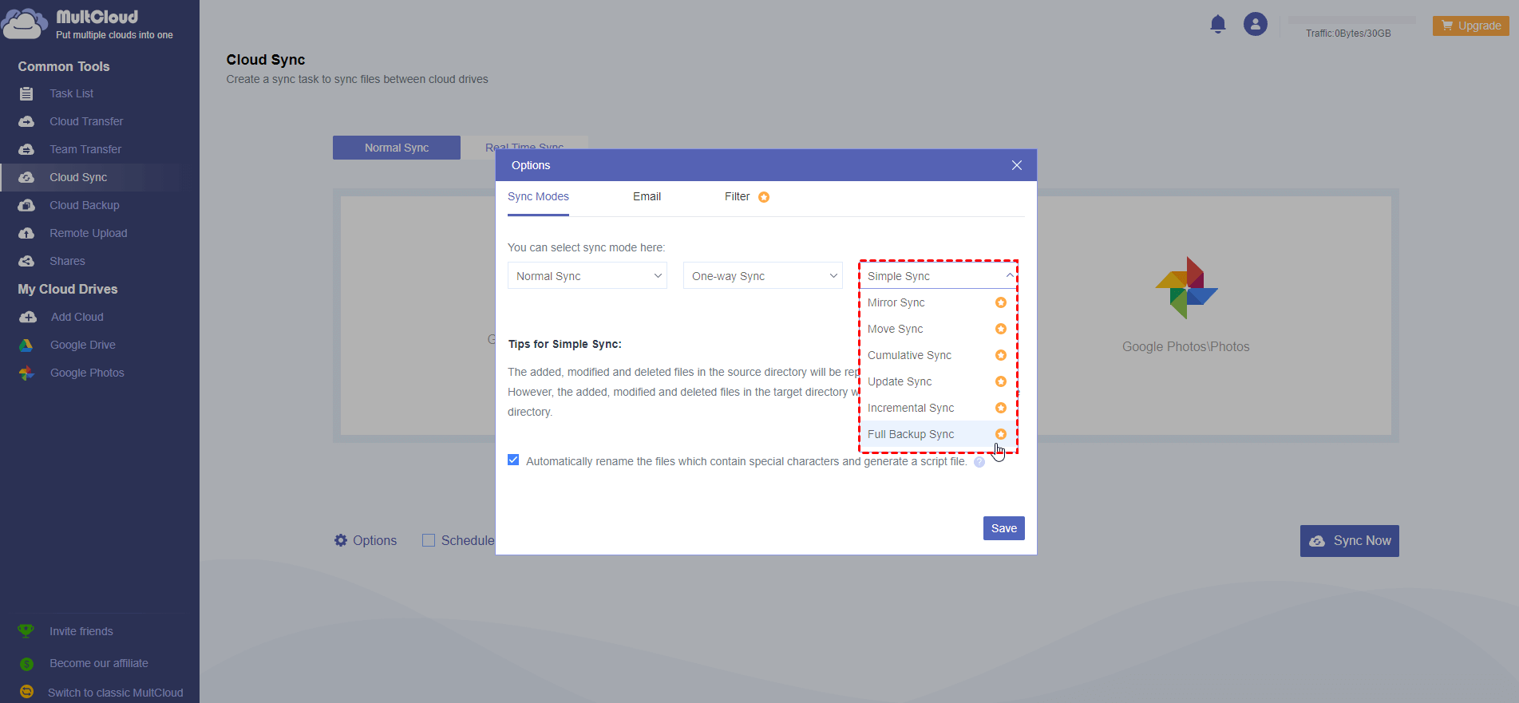This screenshot has width=1519, height=703.
Task: Select the Normal Sync page tab
Action: pyautogui.click(x=397, y=148)
